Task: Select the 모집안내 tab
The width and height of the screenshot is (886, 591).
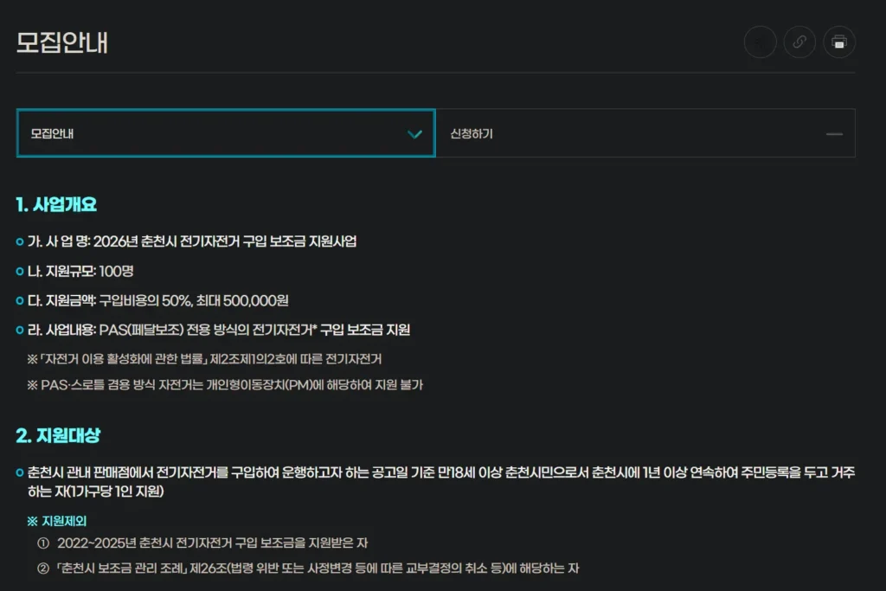Action: coord(226,133)
